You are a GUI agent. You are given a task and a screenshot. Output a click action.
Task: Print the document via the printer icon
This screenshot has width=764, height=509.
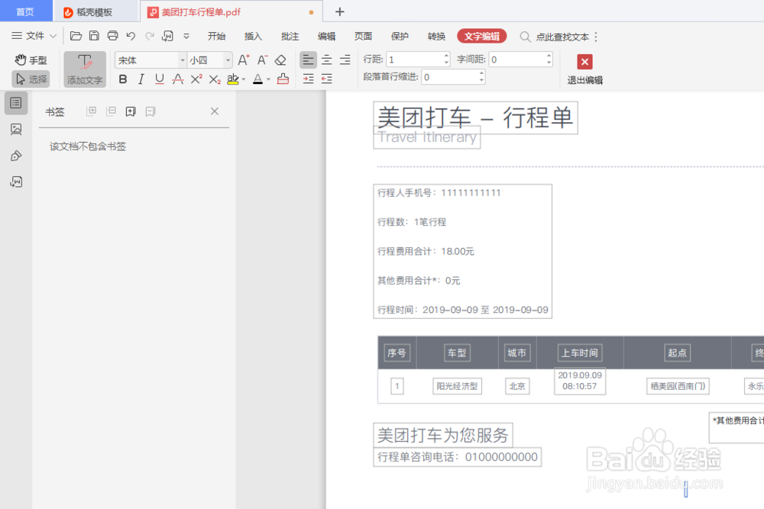112,36
